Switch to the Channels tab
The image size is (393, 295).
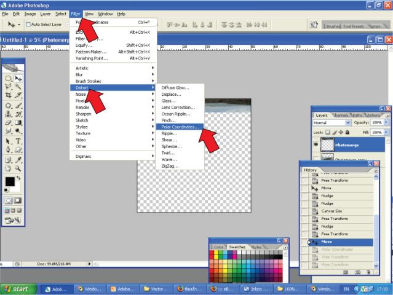[x=341, y=115]
